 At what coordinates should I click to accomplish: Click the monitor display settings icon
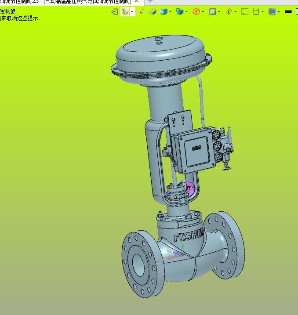point(272,11)
